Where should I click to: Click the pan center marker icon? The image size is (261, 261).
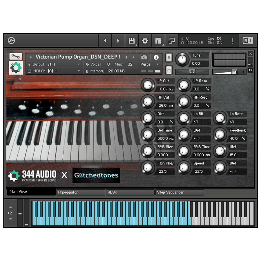coord(192,72)
